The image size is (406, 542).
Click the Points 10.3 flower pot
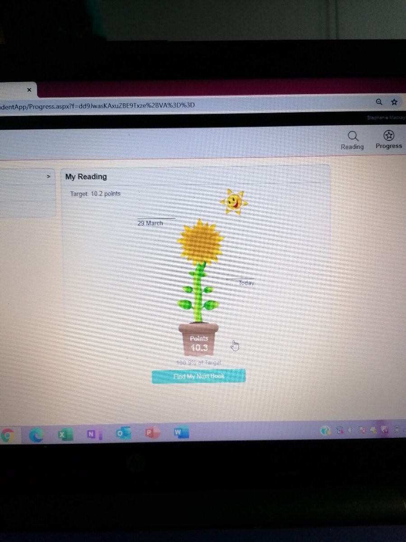198,339
